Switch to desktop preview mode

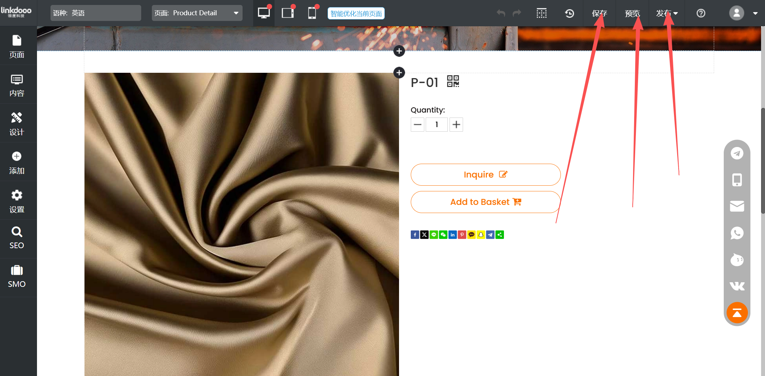point(264,13)
